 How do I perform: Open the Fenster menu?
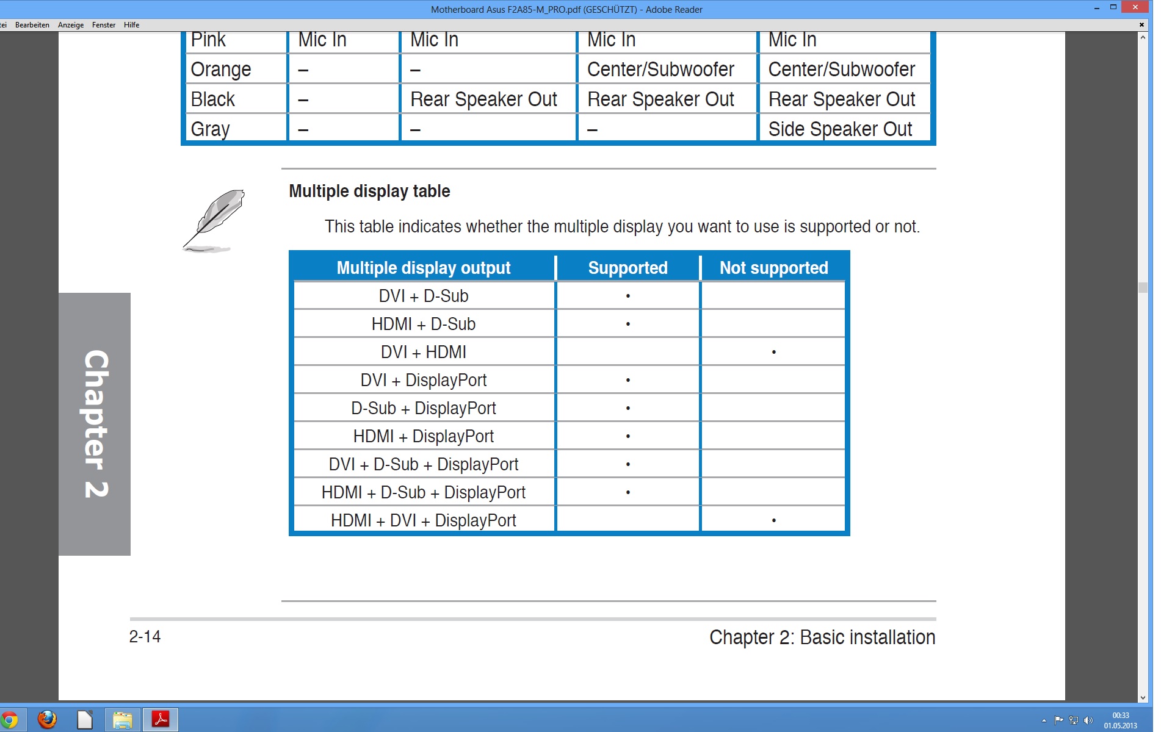pyautogui.click(x=104, y=25)
